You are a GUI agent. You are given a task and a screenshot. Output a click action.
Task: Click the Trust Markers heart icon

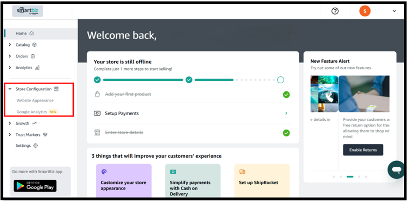[x=45, y=135]
